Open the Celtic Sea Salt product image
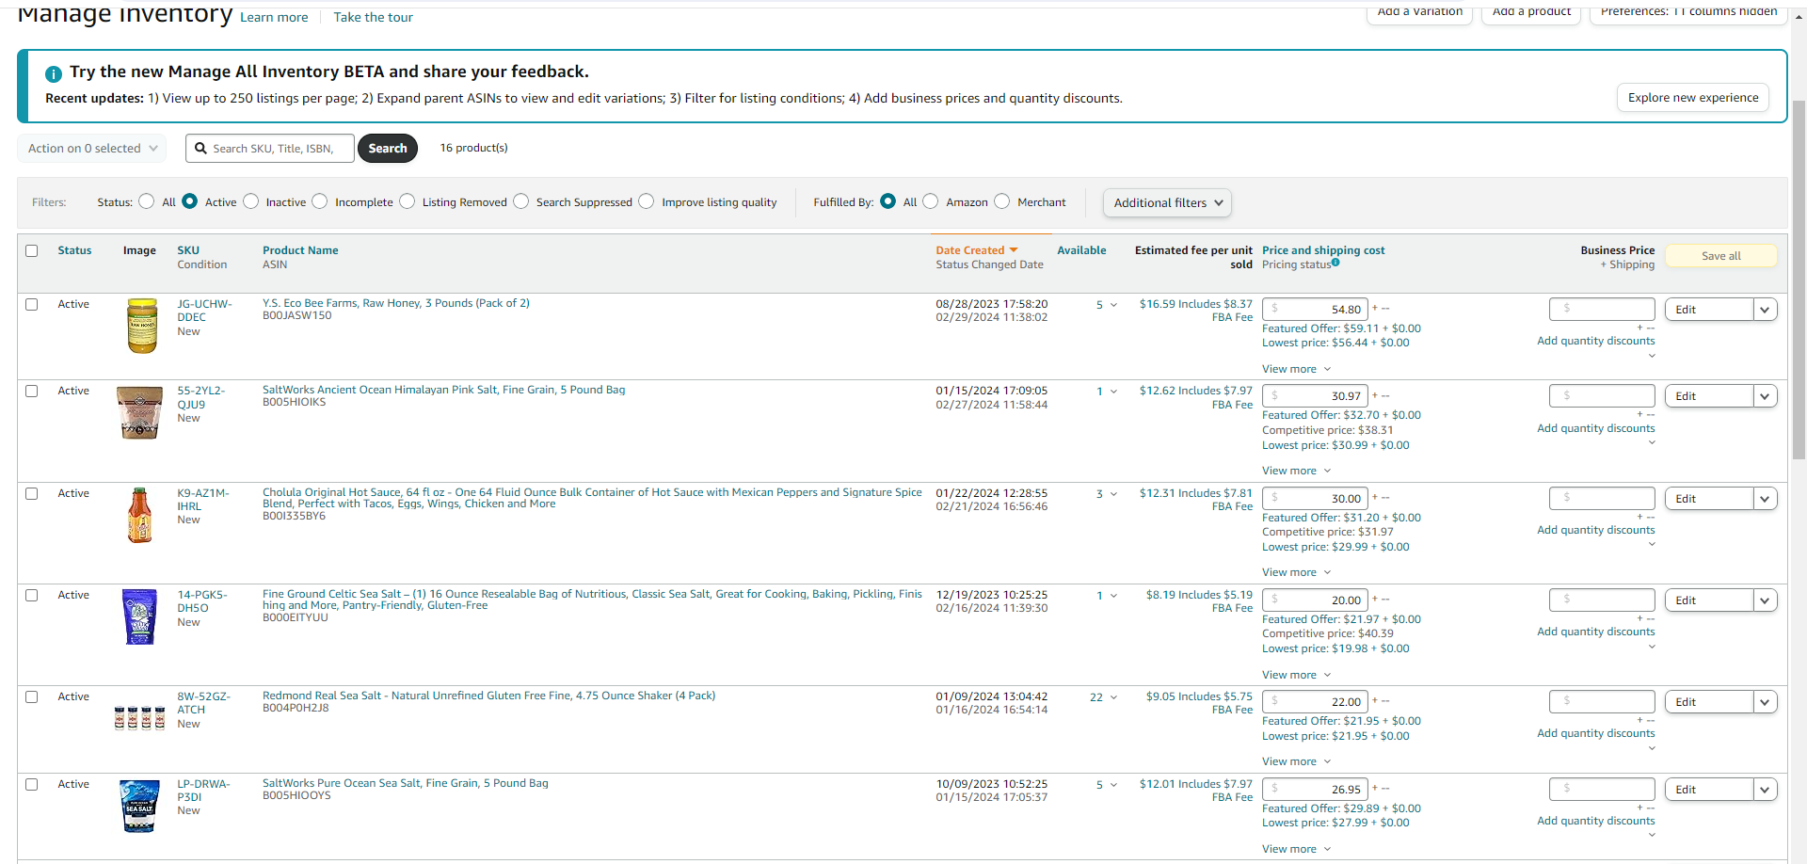The height and width of the screenshot is (864, 1807). click(x=139, y=616)
